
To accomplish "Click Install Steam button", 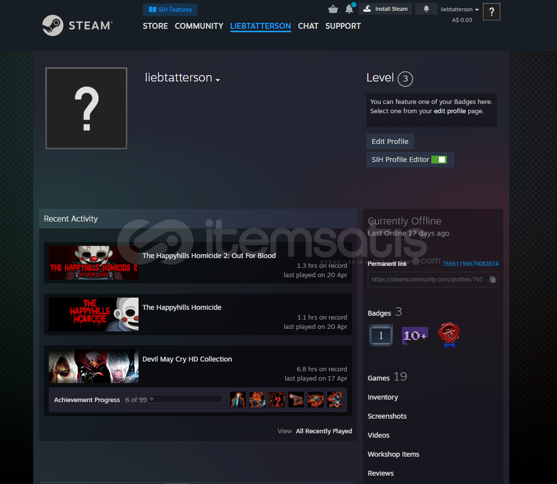I will tap(385, 9).
